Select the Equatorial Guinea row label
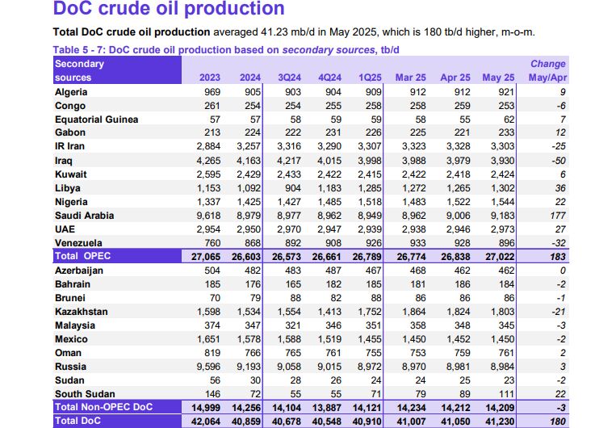Image resolution: width=616 pixels, height=428 pixels. tap(96, 120)
